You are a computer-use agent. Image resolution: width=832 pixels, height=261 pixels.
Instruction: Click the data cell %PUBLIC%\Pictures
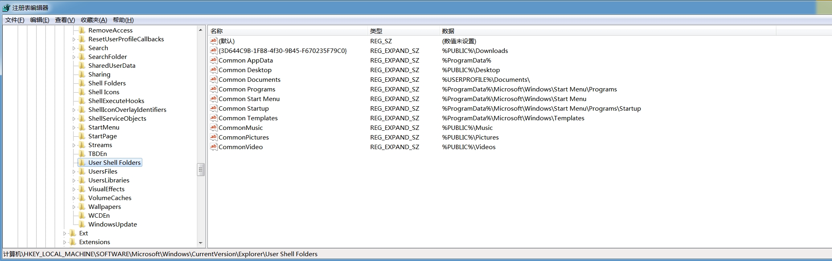[470, 137]
